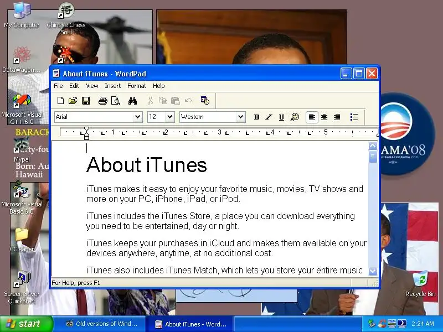The image size is (443, 332).
Task: Open Print Preview from the toolbar
Action: (x=116, y=101)
